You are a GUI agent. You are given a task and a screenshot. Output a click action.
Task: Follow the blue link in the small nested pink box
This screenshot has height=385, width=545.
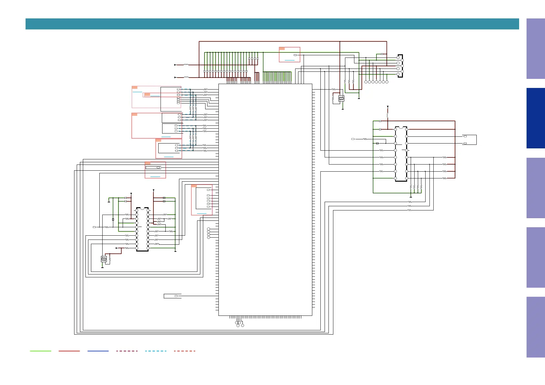(x=155, y=96)
